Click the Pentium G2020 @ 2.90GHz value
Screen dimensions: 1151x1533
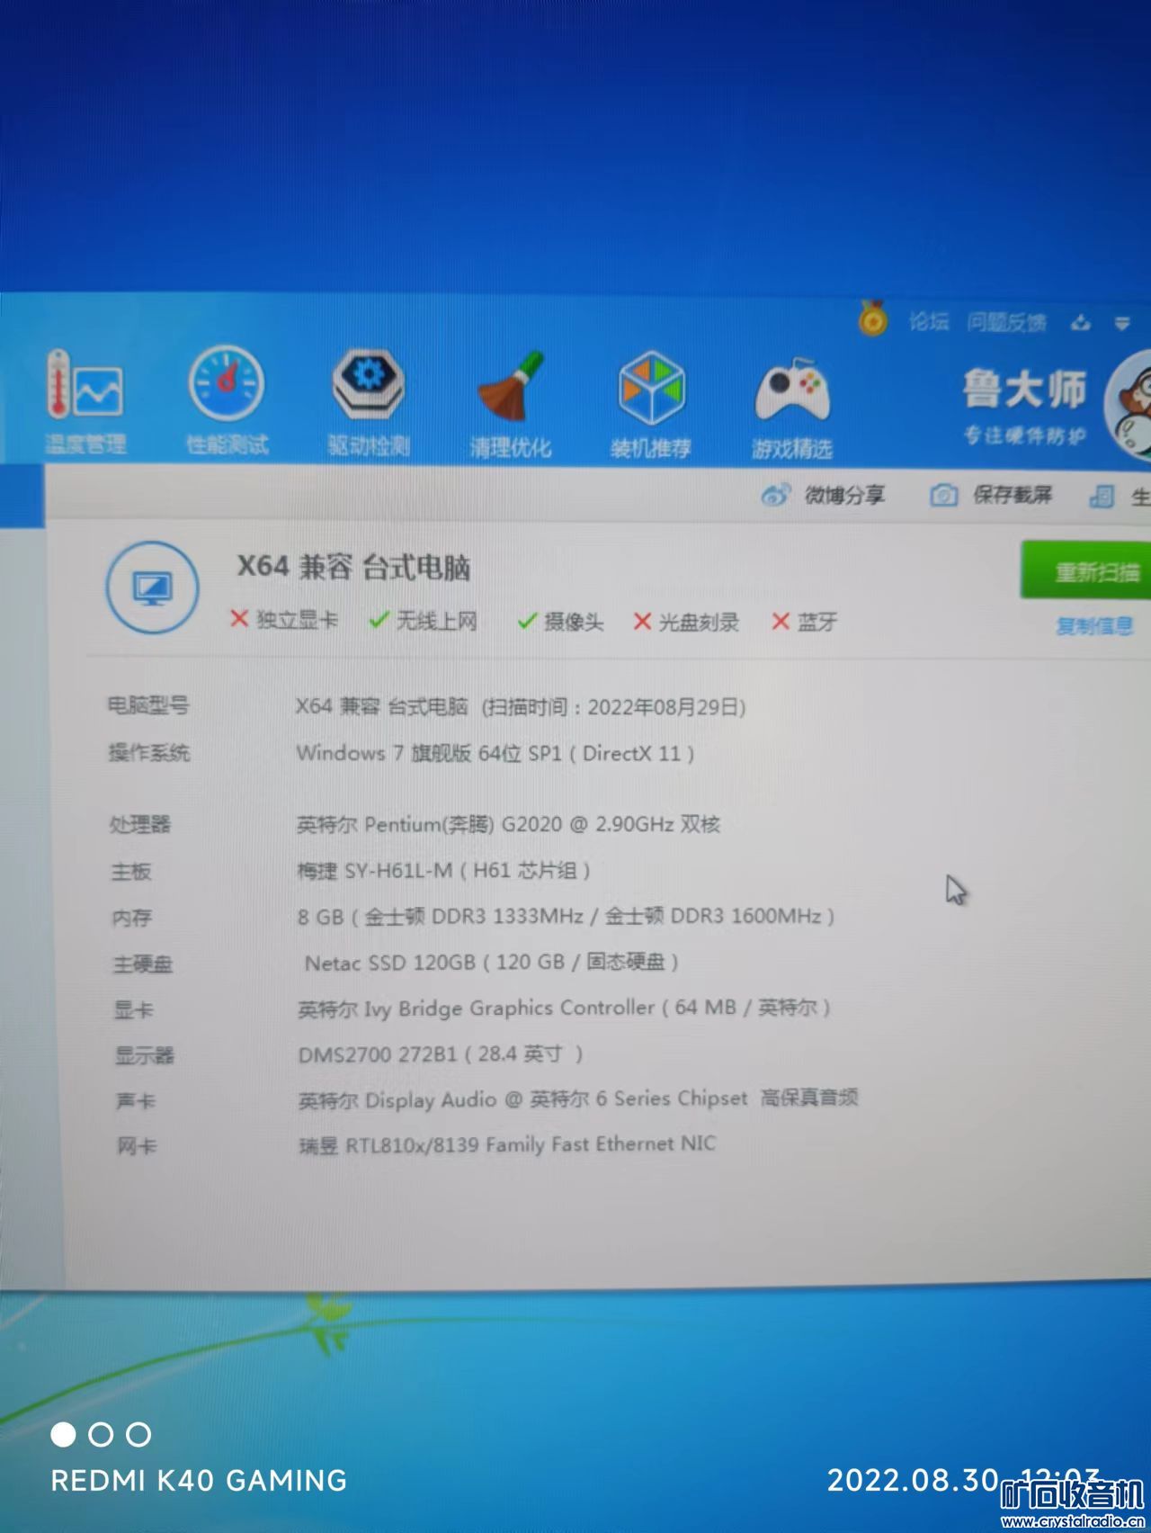pos(508,824)
